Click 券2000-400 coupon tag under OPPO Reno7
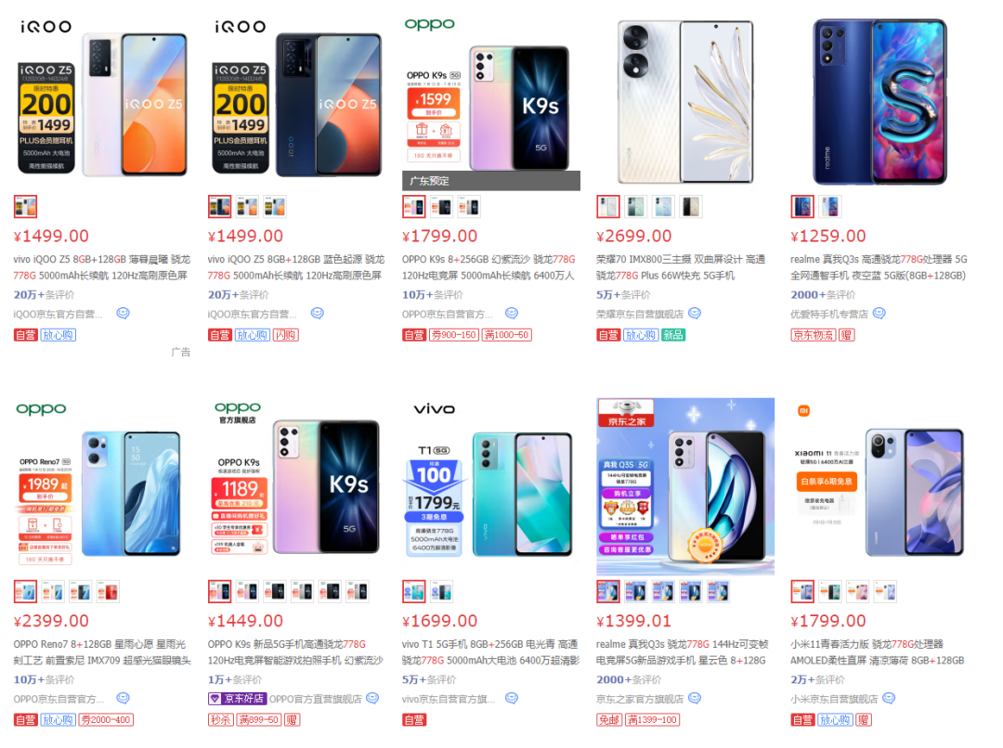1003x748 pixels. (x=106, y=719)
